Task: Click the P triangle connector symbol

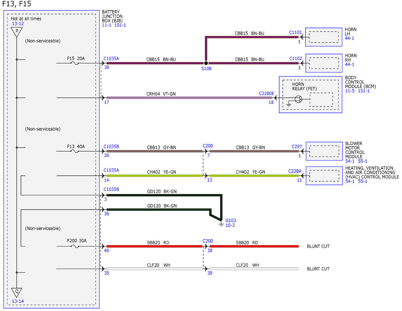Action: pyautogui.click(x=16, y=32)
